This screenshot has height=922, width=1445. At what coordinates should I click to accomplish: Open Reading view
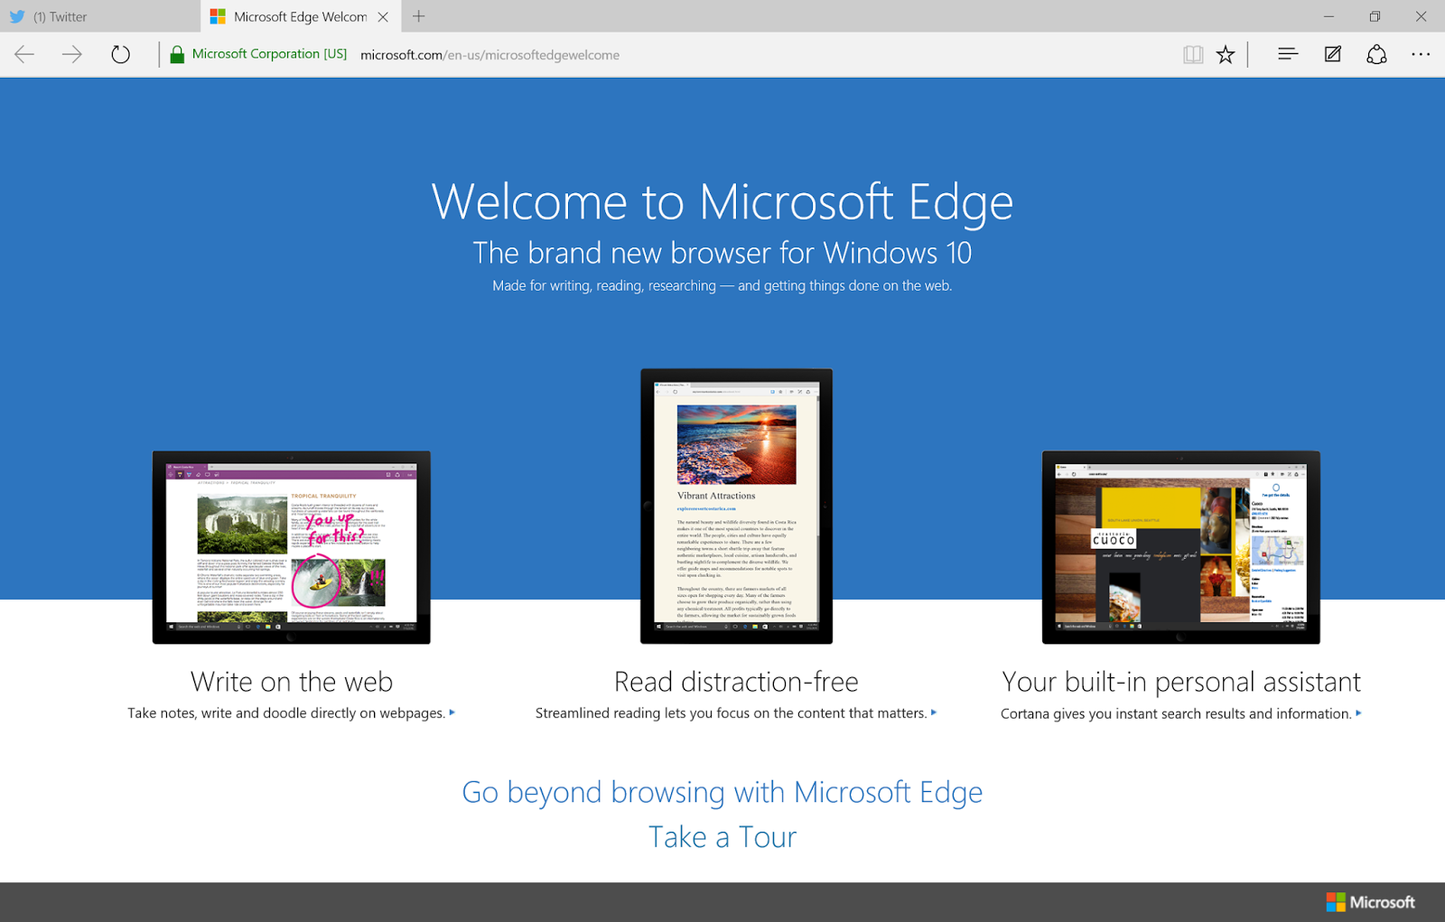coord(1192,54)
